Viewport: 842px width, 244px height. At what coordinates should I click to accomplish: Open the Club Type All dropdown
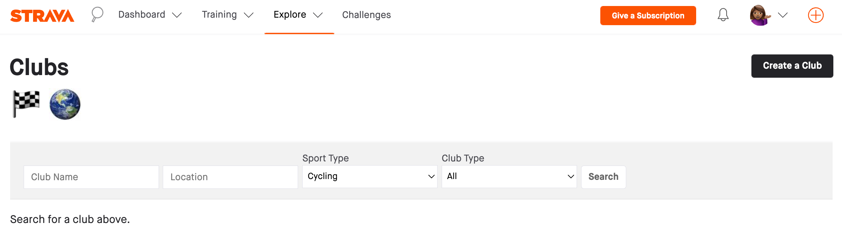click(509, 176)
